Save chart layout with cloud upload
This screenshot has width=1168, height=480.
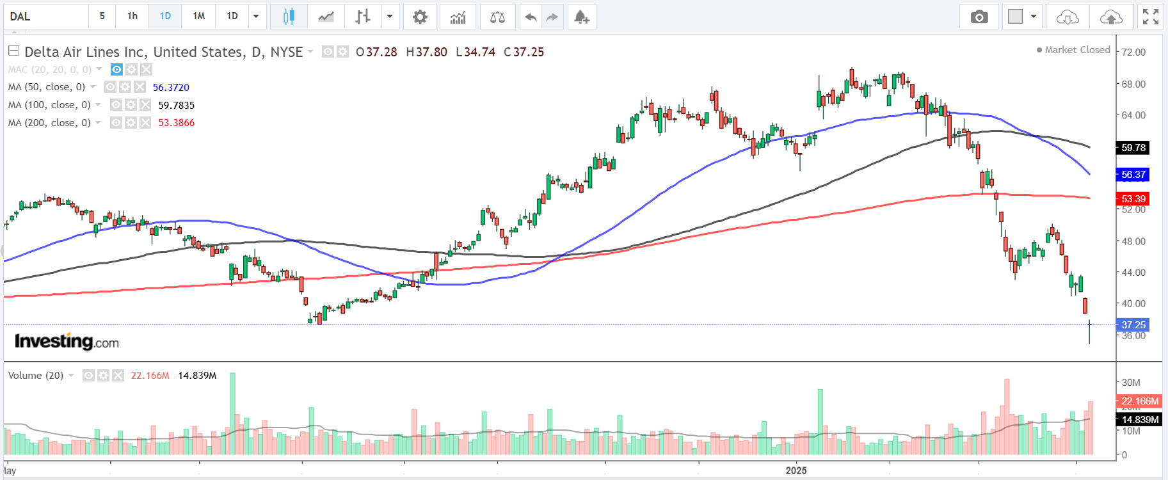[1111, 17]
